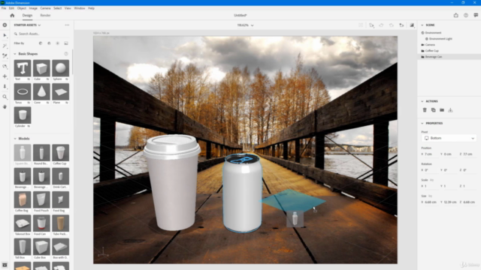Click Group folder icon in Actions

point(442,110)
